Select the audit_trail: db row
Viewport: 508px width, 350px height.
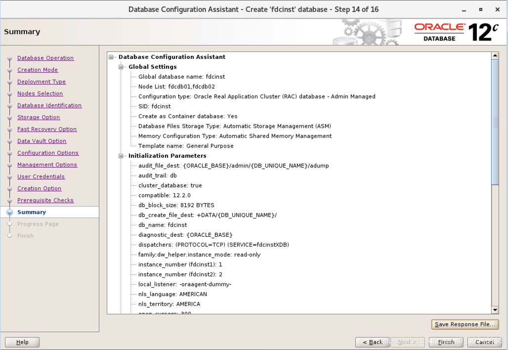click(158, 175)
